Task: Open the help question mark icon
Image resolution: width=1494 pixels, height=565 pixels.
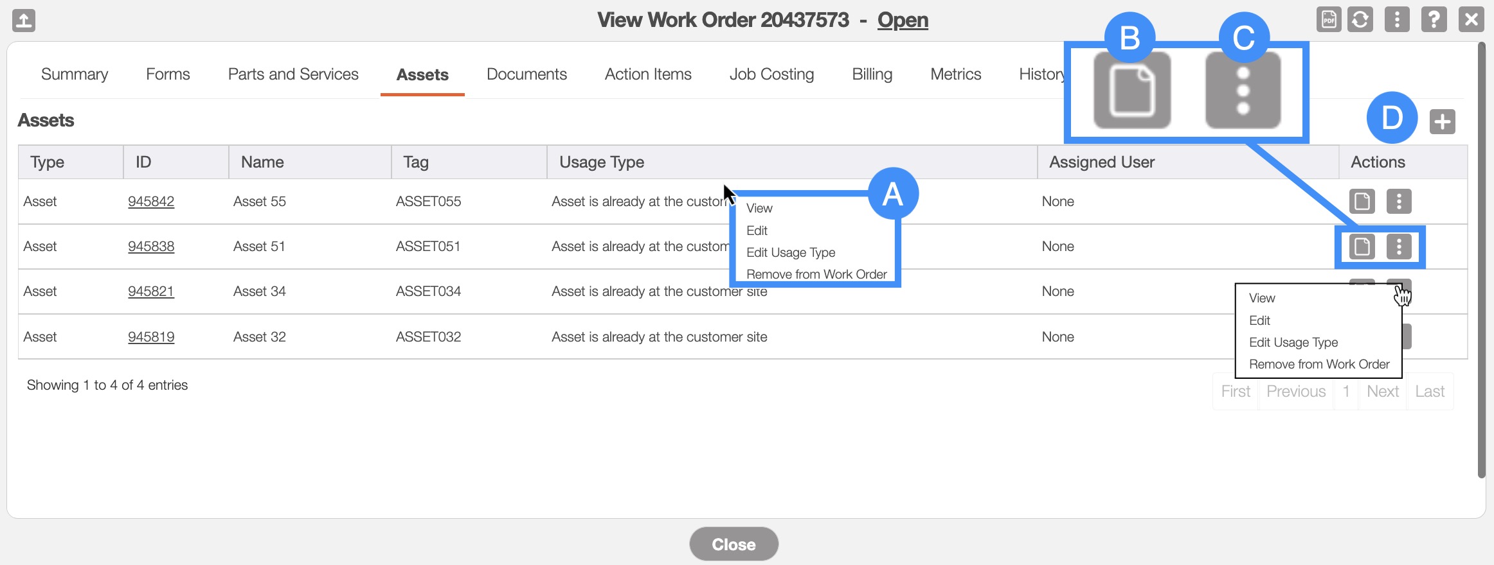Action: pyautogui.click(x=1434, y=20)
